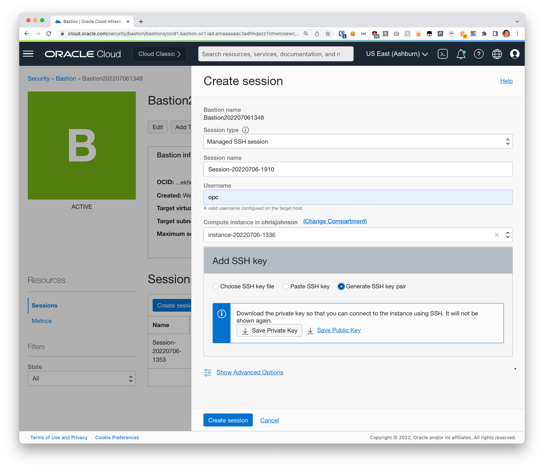Open the notifications bell icon
Screen dimensions: 544x469
[x=461, y=54]
